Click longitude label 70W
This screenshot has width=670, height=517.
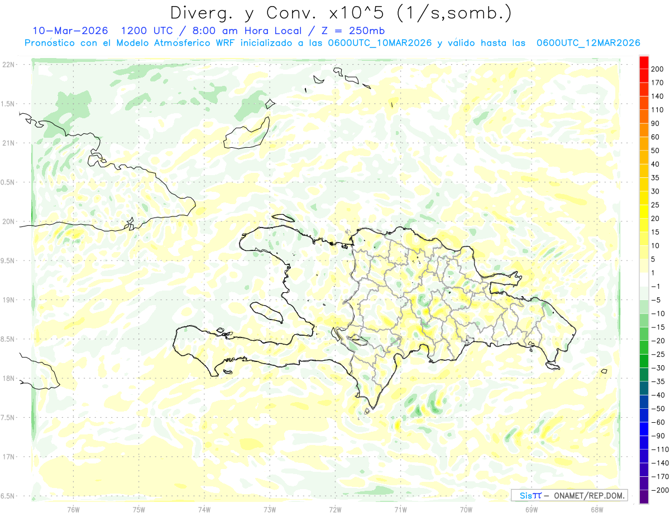click(466, 509)
